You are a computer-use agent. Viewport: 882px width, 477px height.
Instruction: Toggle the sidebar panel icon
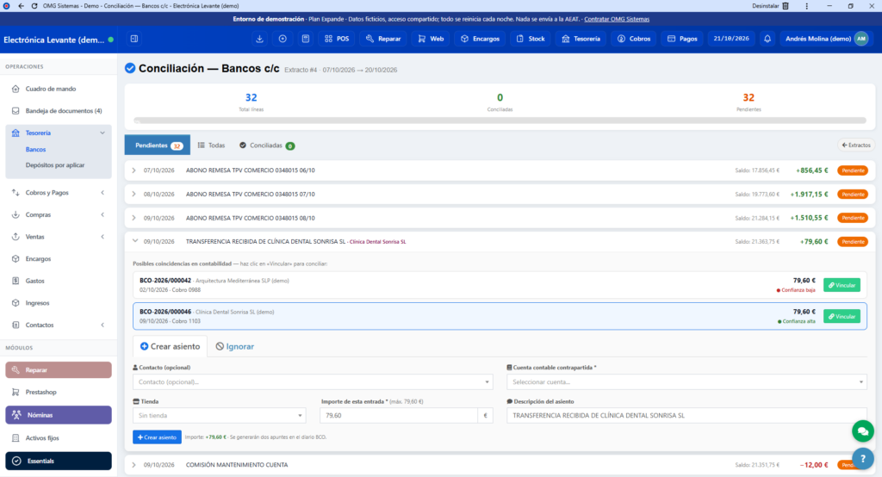click(x=134, y=39)
